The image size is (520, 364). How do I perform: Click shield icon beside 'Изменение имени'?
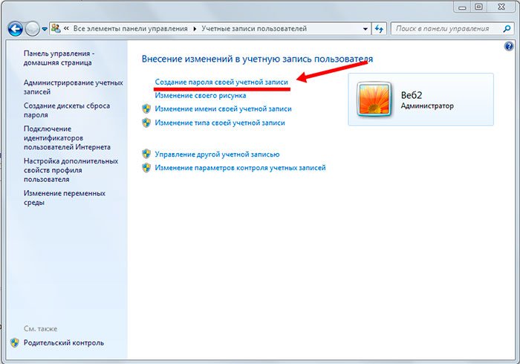tap(146, 108)
